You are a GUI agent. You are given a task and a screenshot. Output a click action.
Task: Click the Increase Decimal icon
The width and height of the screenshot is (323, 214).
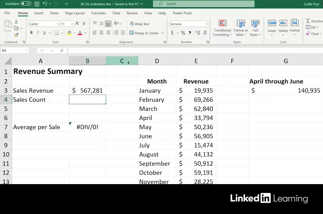click(x=198, y=33)
